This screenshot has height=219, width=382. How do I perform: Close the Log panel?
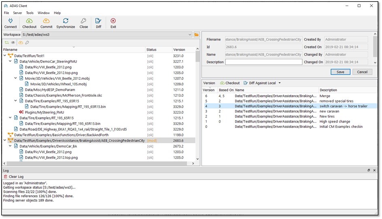374,171
